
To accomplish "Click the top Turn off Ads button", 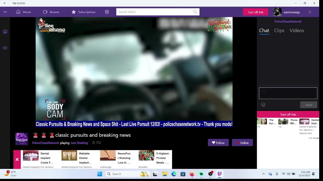I will 255,12.
